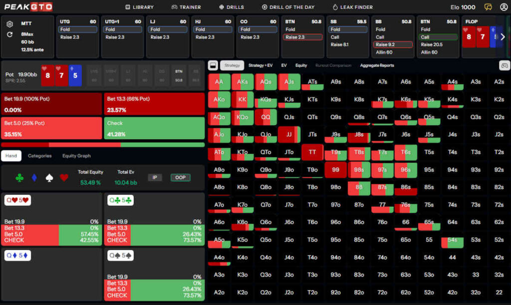Select the AKs cell in range grid

tap(243, 82)
